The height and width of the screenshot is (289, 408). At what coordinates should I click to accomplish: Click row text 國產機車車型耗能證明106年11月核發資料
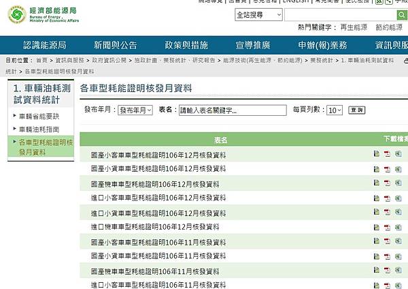click(155, 271)
